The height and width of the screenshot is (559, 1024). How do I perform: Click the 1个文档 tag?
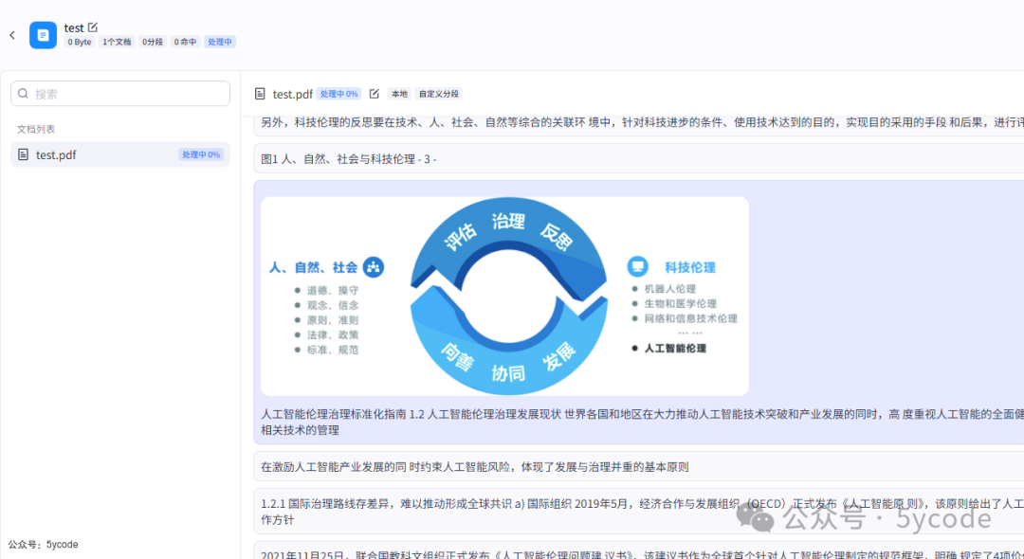(117, 42)
